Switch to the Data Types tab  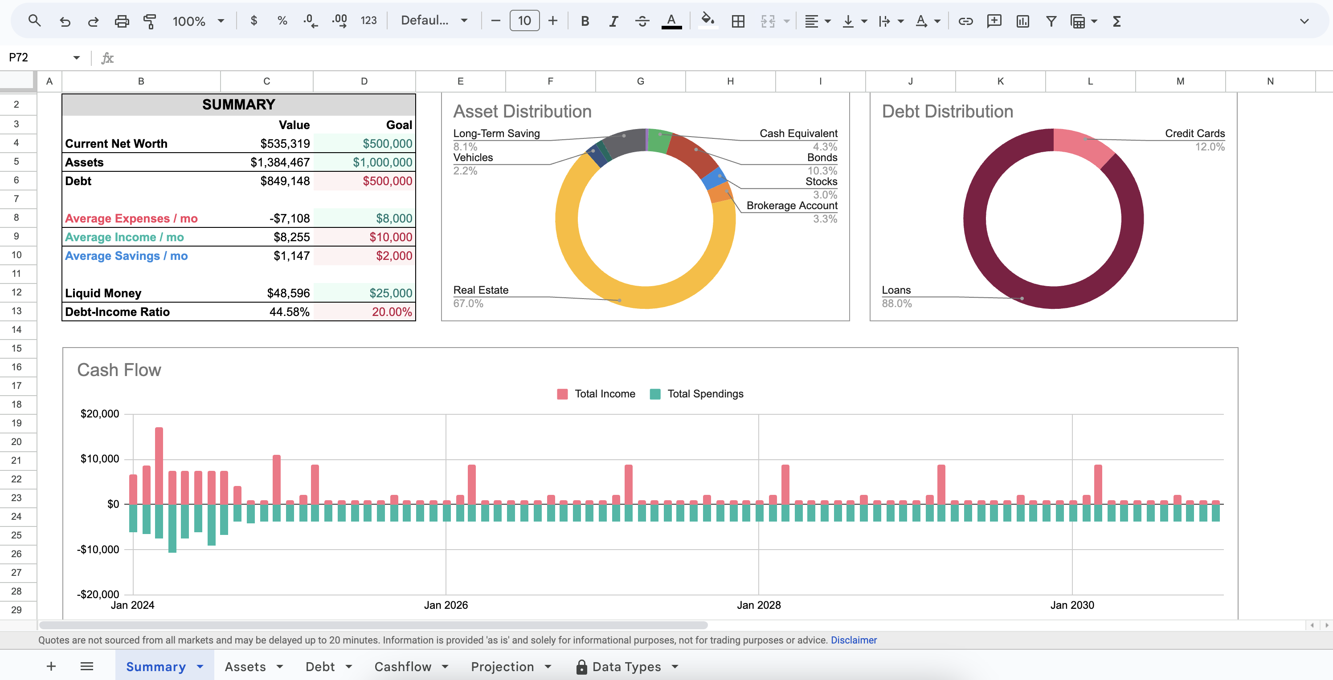pyautogui.click(x=626, y=667)
